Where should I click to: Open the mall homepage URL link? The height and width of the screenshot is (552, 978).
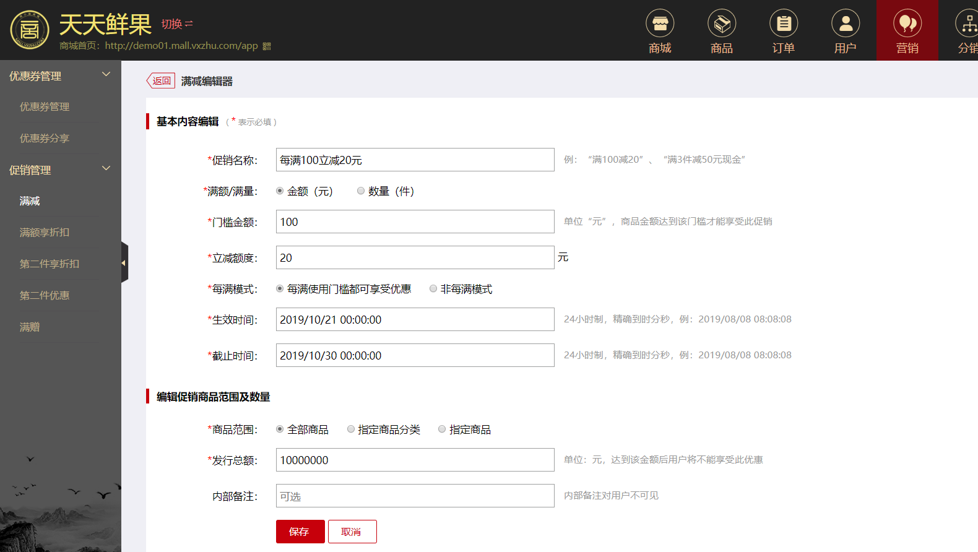point(181,46)
